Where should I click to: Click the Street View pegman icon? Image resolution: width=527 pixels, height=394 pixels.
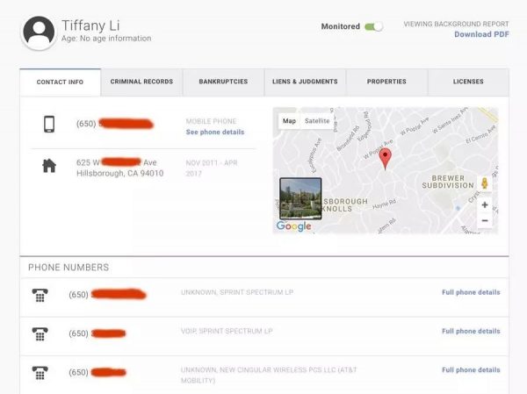click(x=484, y=183)
